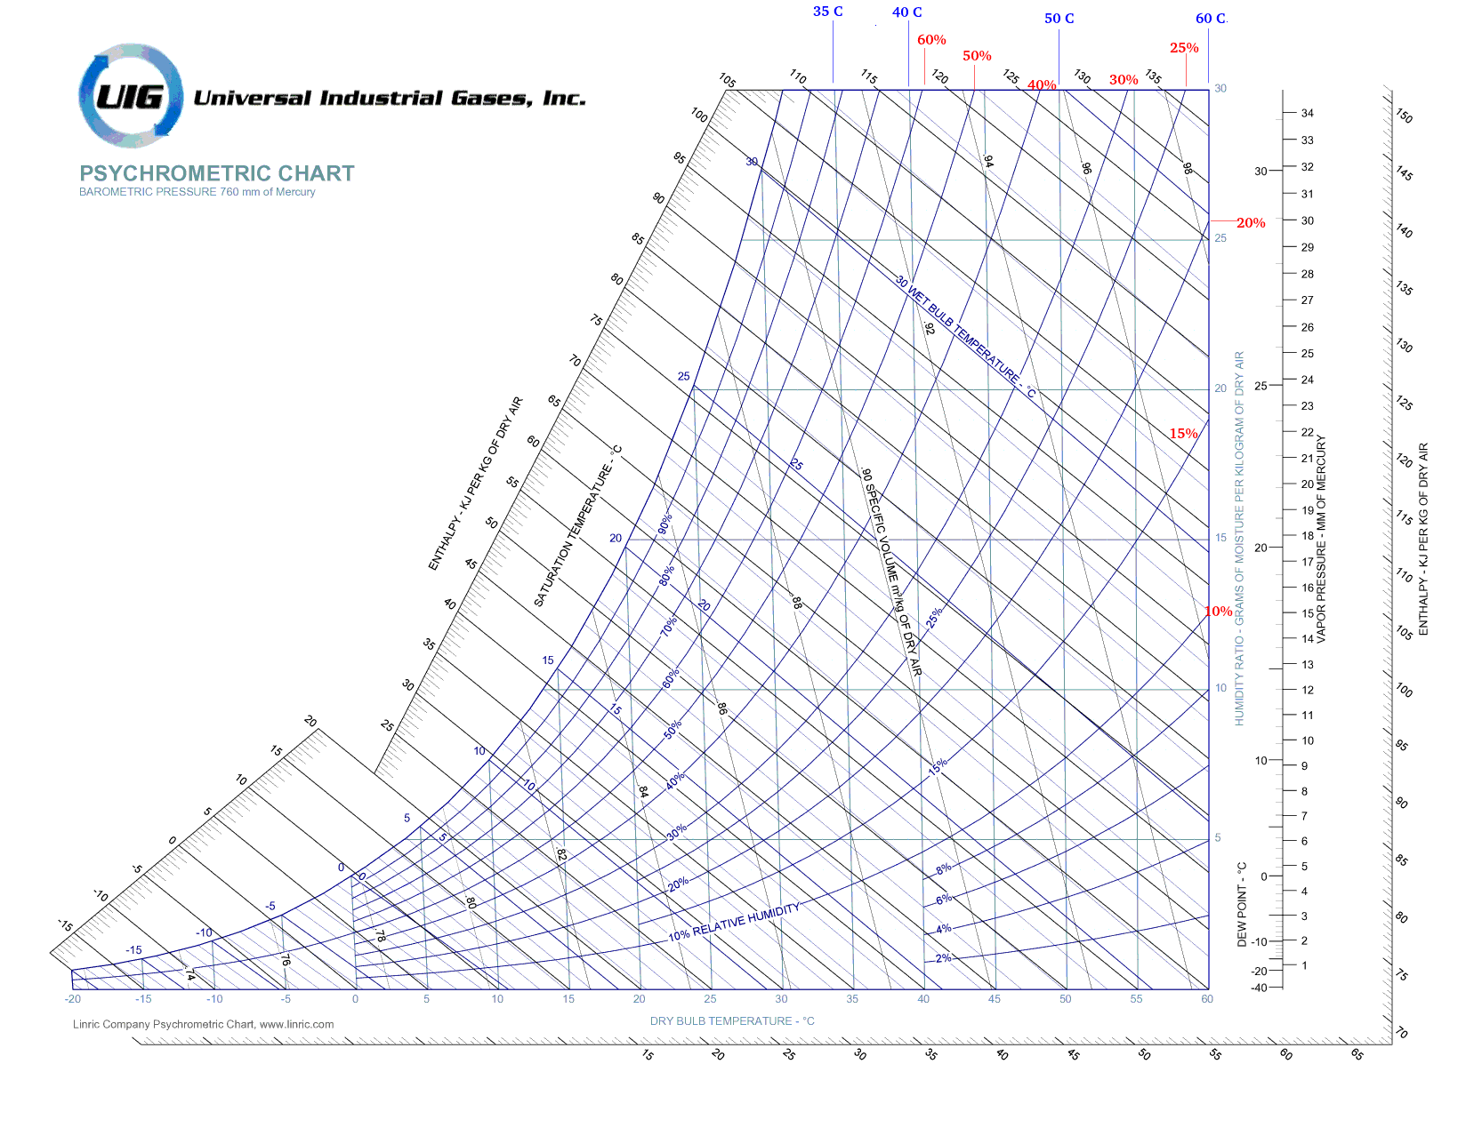Image resolution: width=1466 pixels, height=1128 pixels.
Task: Click specific volume line label '76'
Action: coord(286,961)
